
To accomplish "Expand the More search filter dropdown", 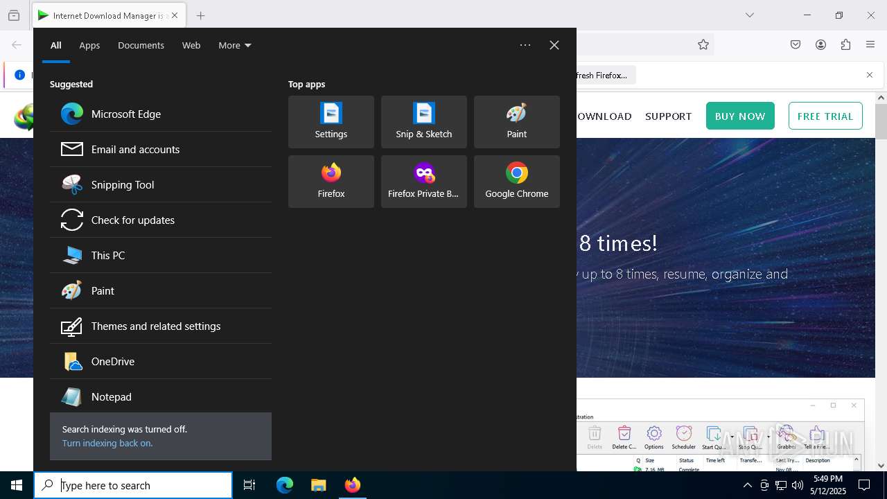I will [235, 45].
